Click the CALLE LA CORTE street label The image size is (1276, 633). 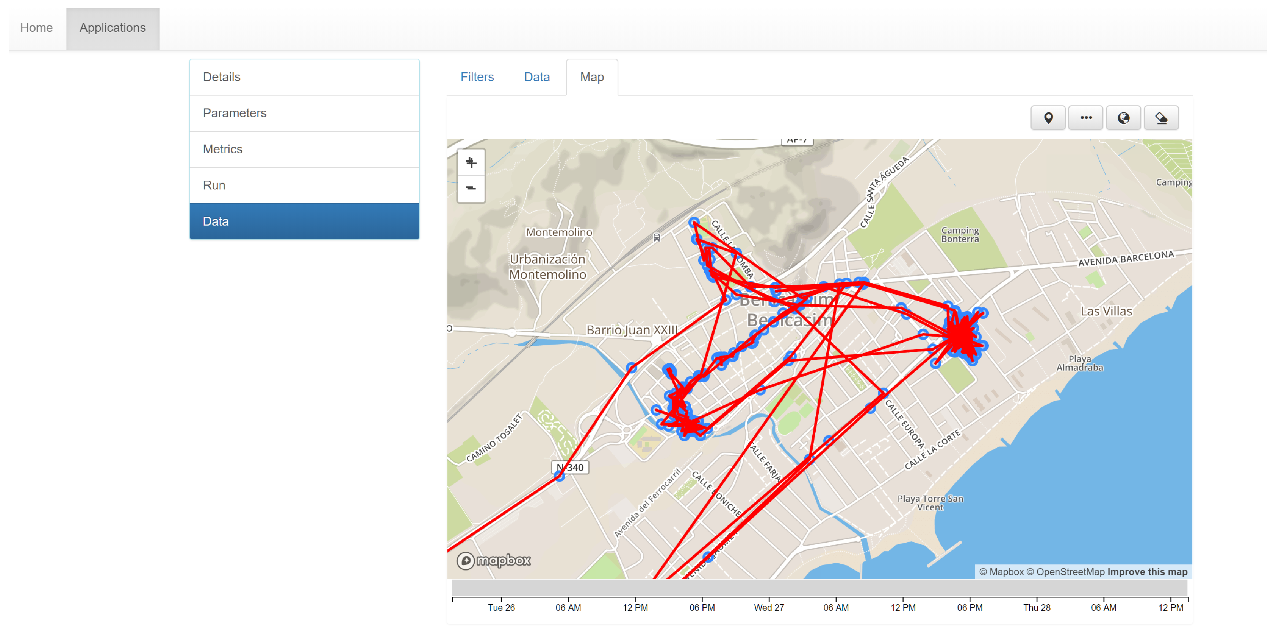933,449
